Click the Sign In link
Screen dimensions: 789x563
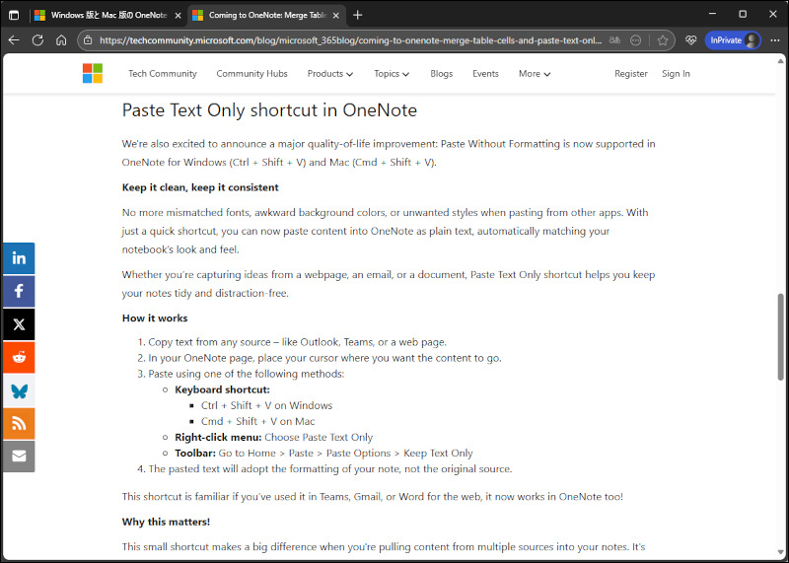pyautogui.click(x=676, y=74)
